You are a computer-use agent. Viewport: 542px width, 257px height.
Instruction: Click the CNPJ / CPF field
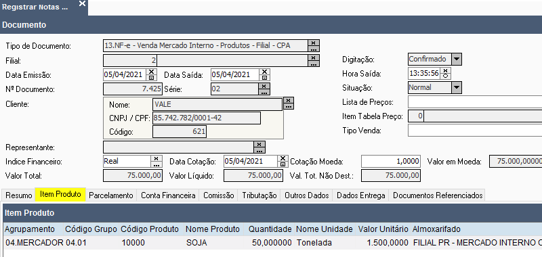click(x=207, y=118)
